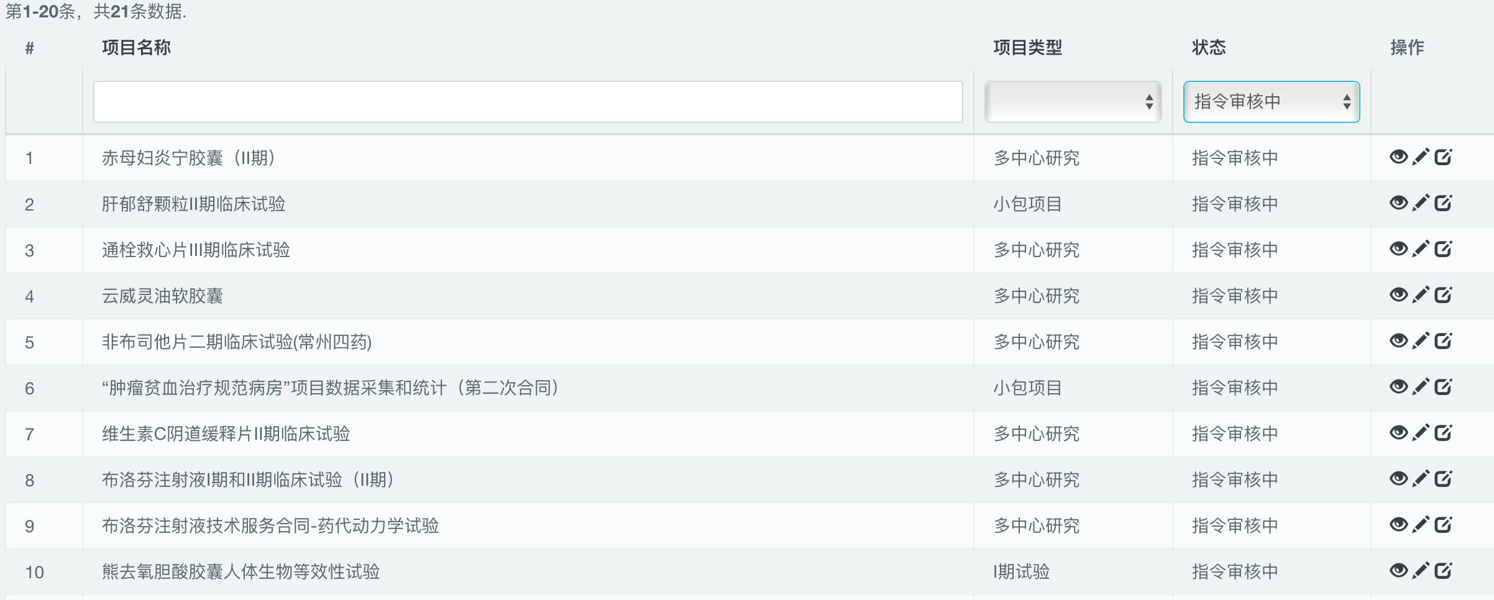Viewport: 1494px width, 600px height.
Task: Sort by the 项目类型 column header
Action: pos(1027,47)
